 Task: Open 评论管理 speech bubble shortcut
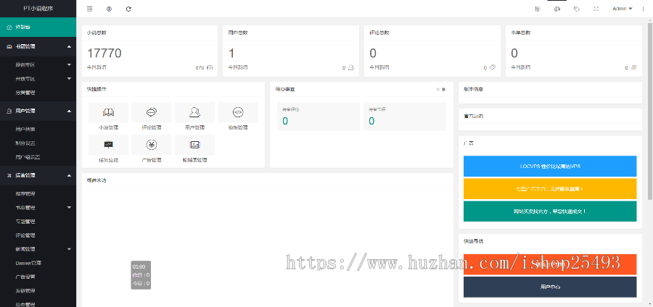coord(152,112)
